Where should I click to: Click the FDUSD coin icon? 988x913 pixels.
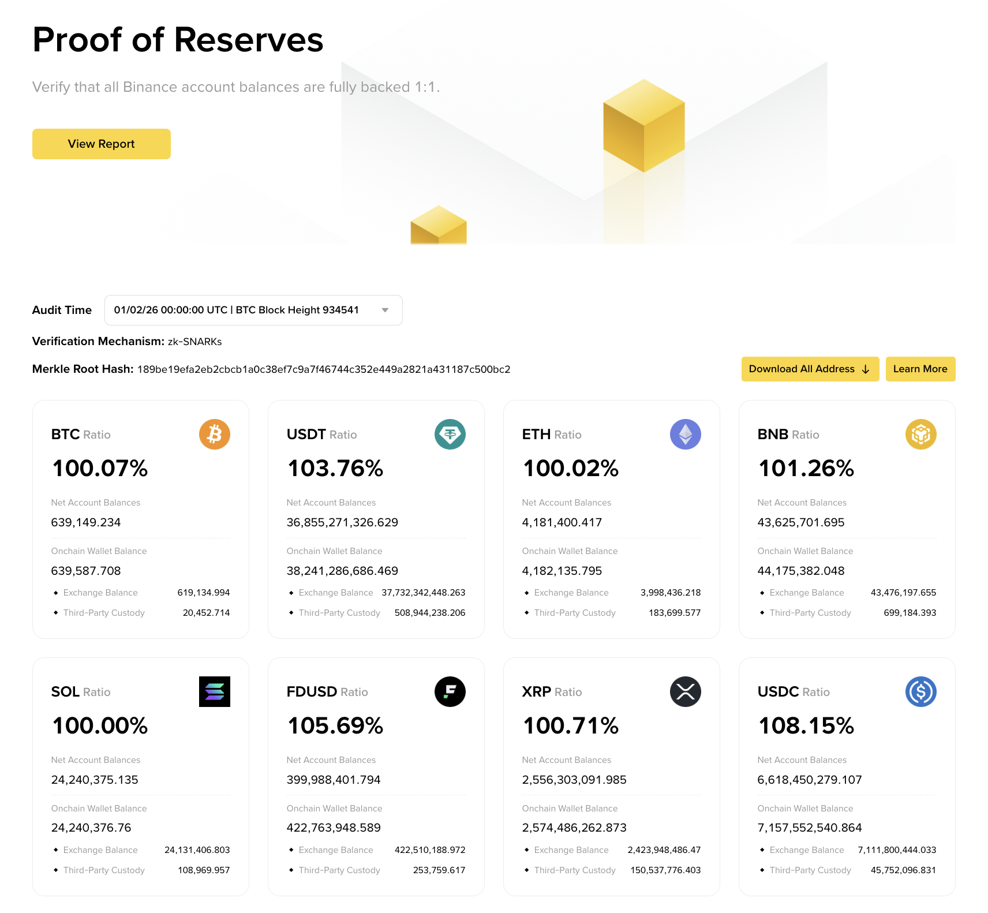(x=450, y=691)
